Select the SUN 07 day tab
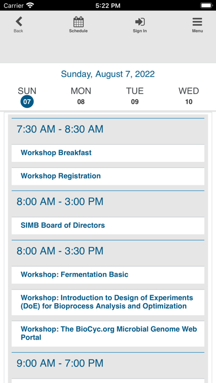This screenshot has width=216, height=383. pos(27,97)
